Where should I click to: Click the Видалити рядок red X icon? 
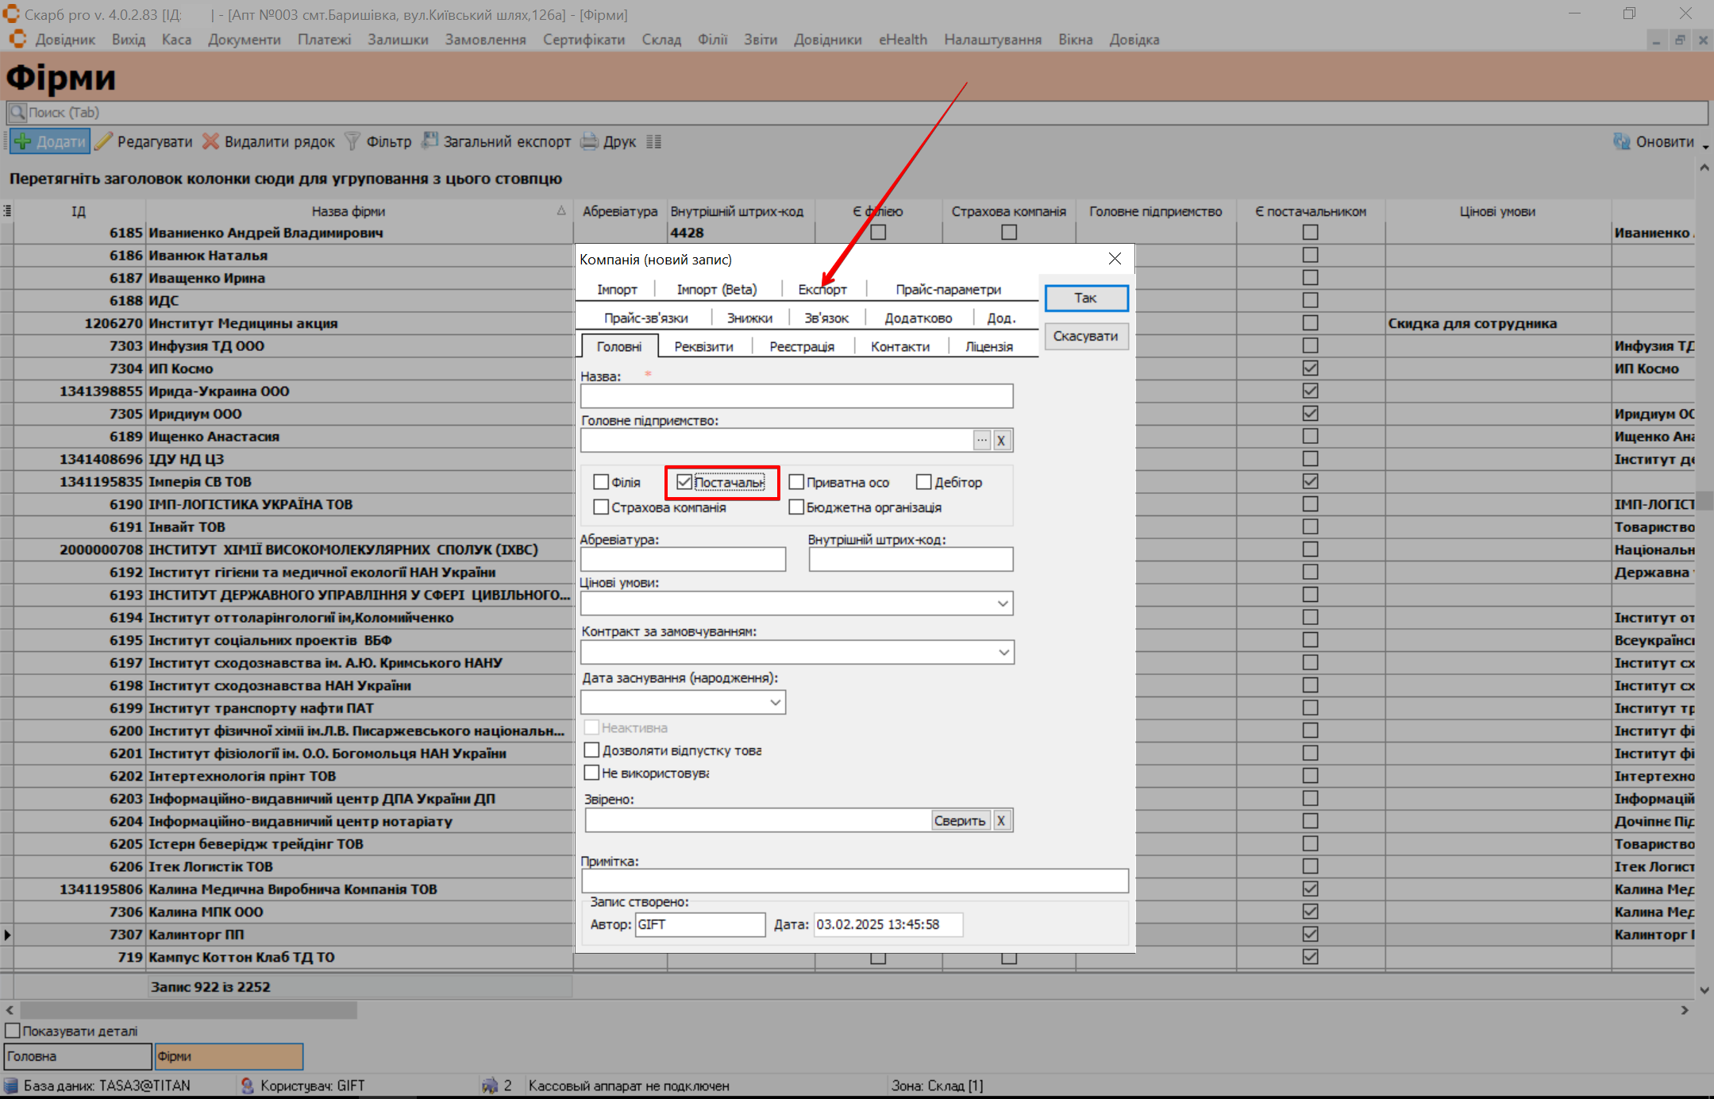210,142
